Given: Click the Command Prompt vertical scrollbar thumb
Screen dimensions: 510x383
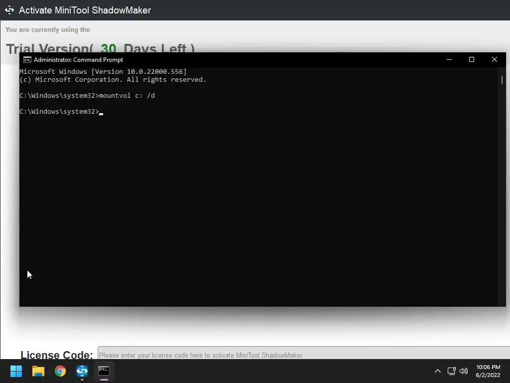Looking at the screenshot, I should (x=502, y=80).
